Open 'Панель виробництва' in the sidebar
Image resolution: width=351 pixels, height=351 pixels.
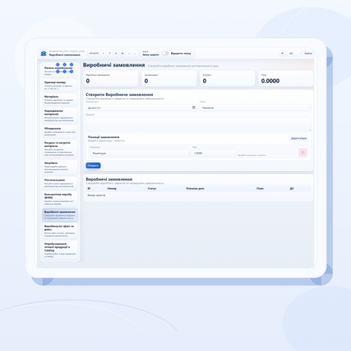coord(60,71)
